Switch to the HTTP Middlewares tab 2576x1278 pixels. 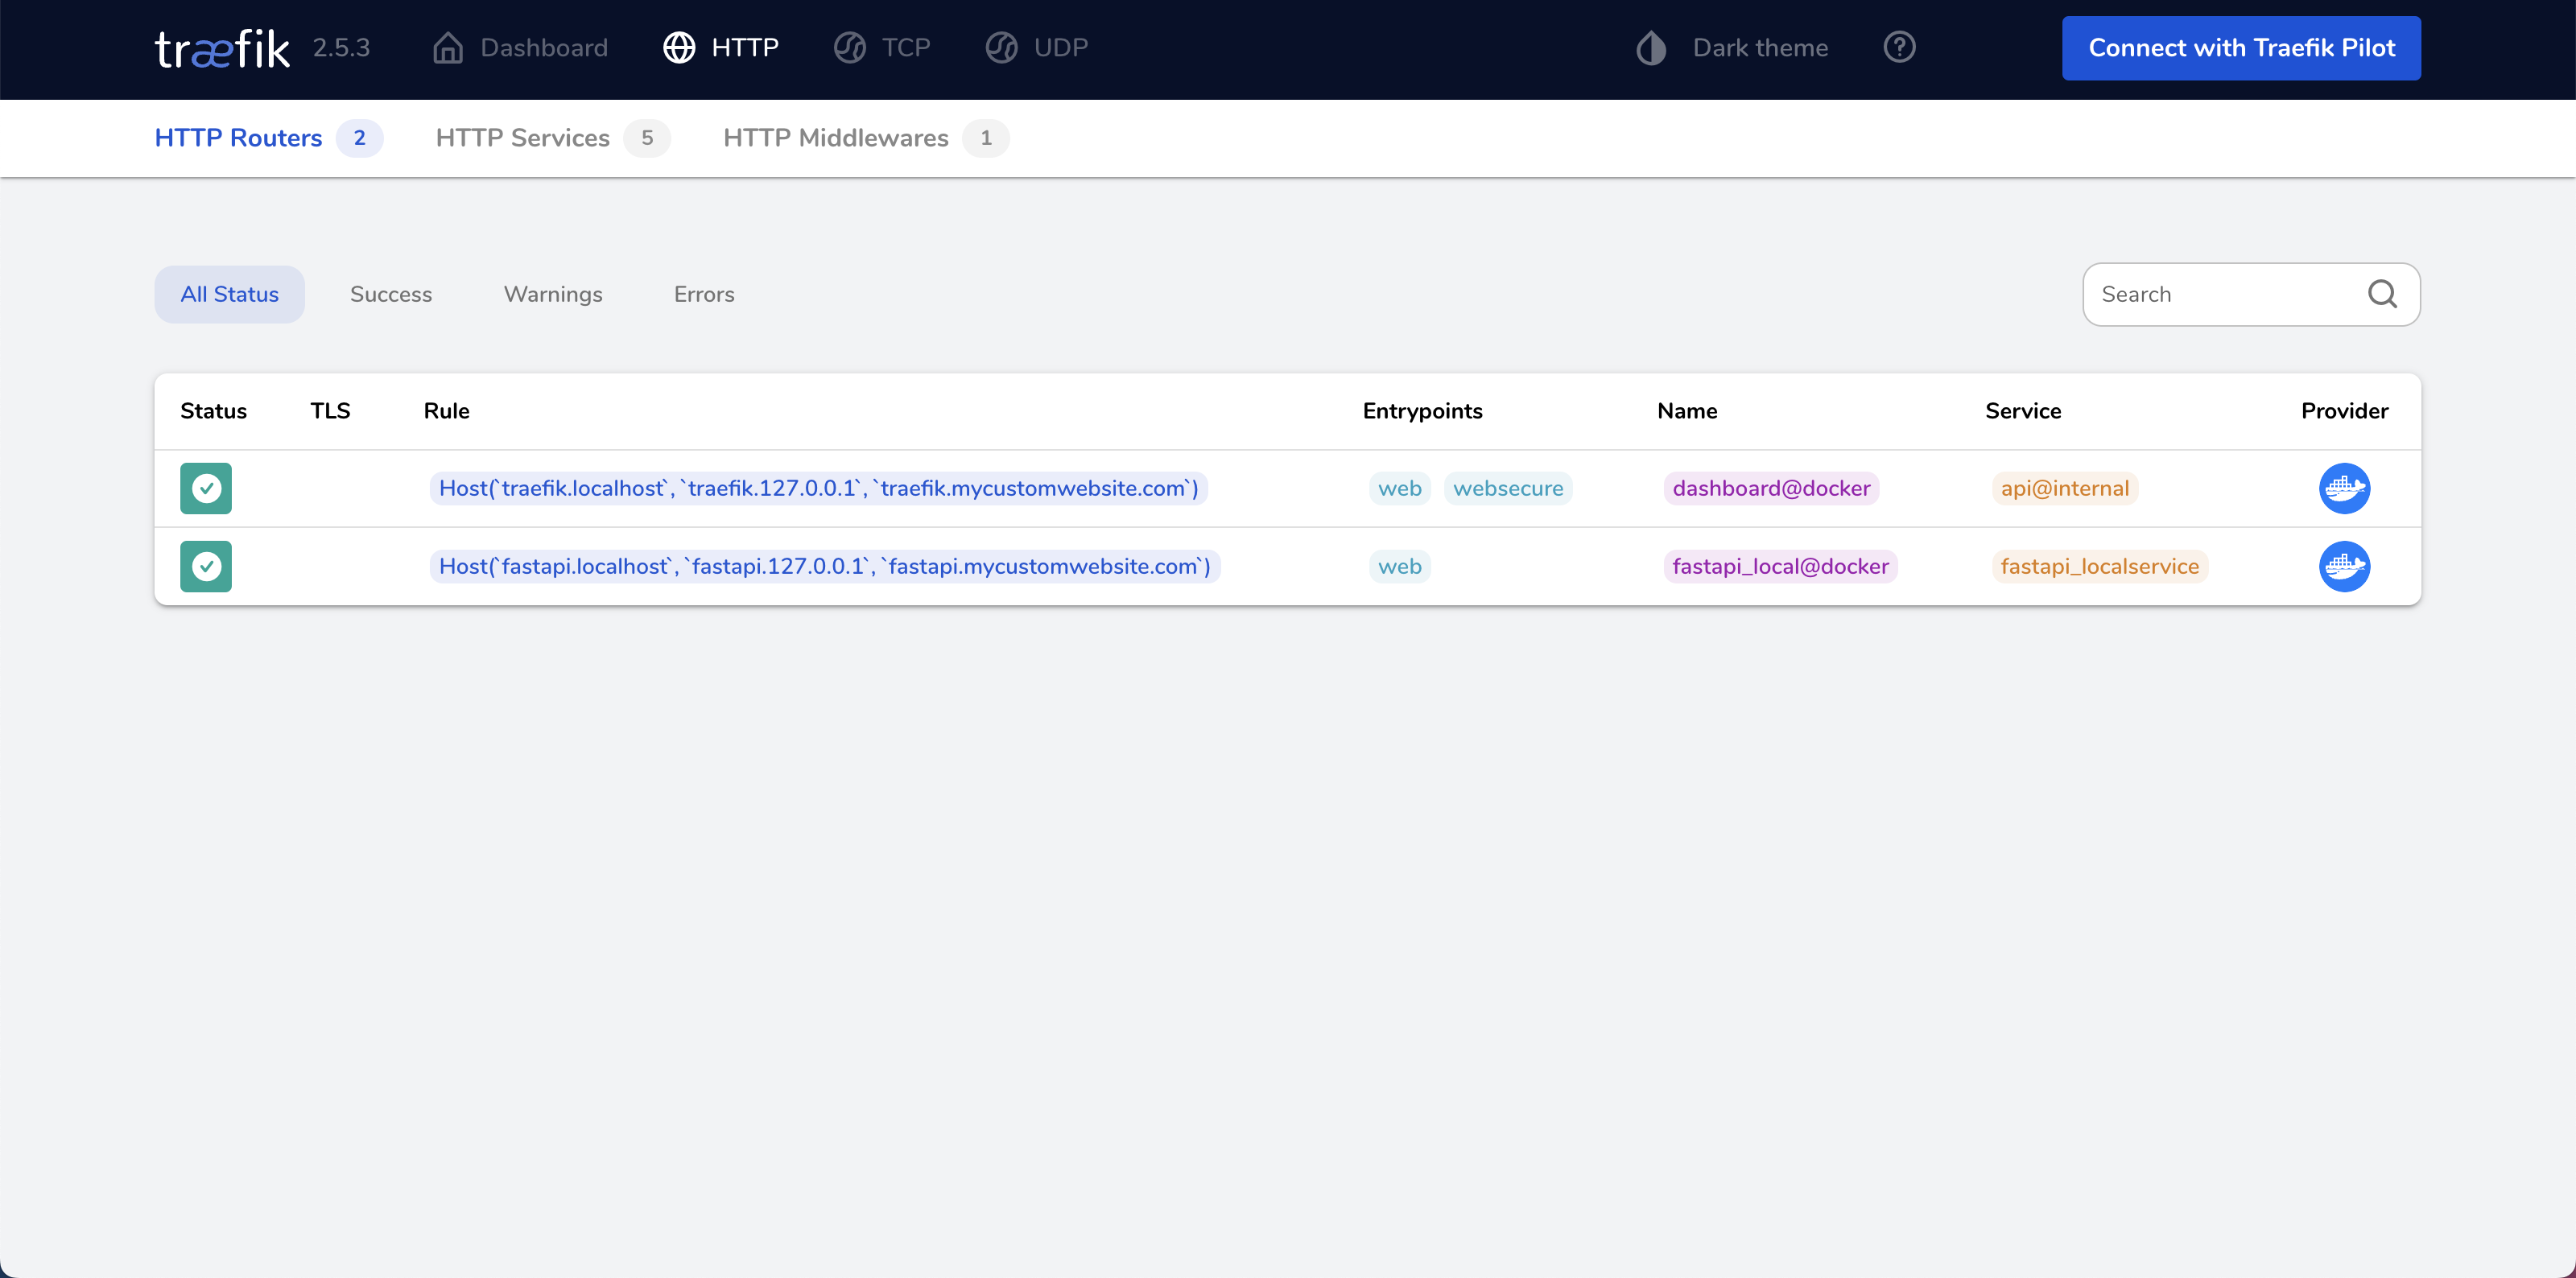(835, 138)
